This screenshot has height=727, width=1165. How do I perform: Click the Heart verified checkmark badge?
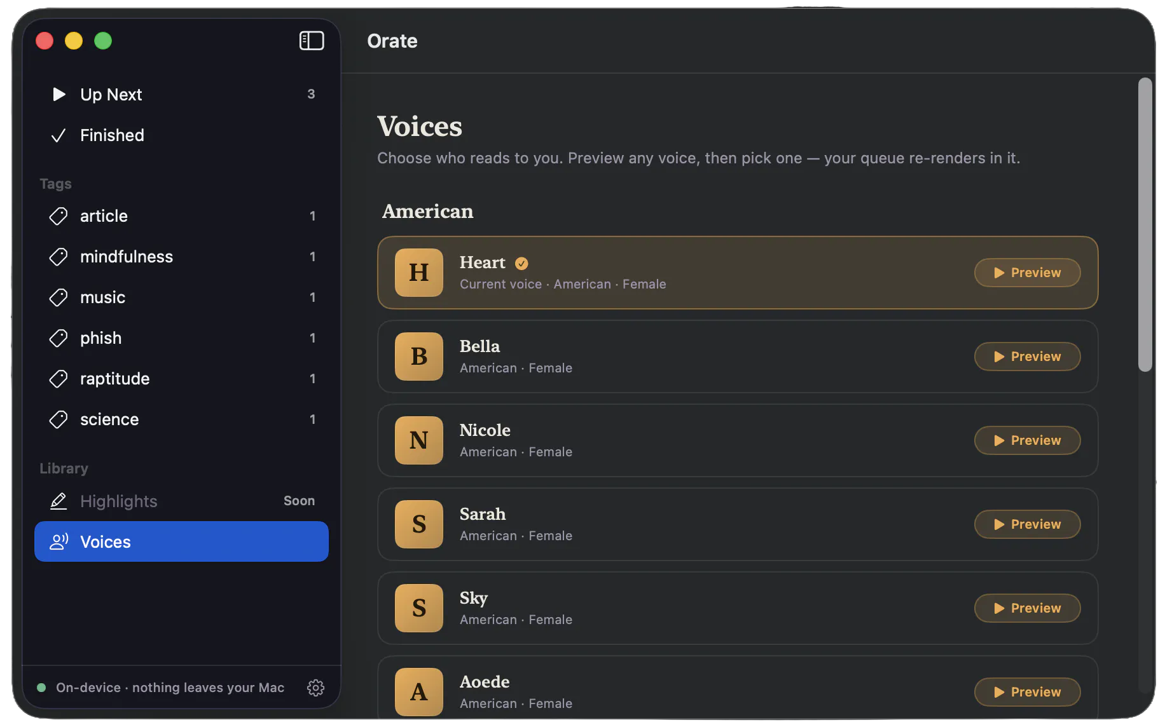[521, 263]
